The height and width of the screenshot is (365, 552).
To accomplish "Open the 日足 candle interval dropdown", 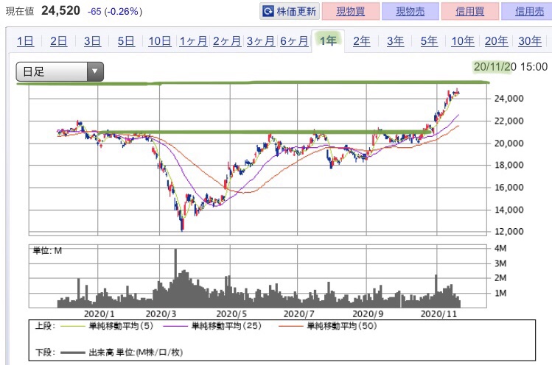I will pyautogui.click(x=60, y=71).
